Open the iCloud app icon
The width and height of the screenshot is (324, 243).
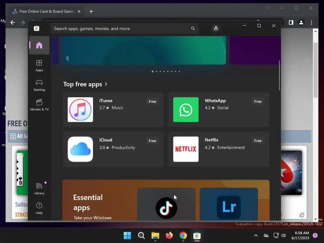coord(80,149)
